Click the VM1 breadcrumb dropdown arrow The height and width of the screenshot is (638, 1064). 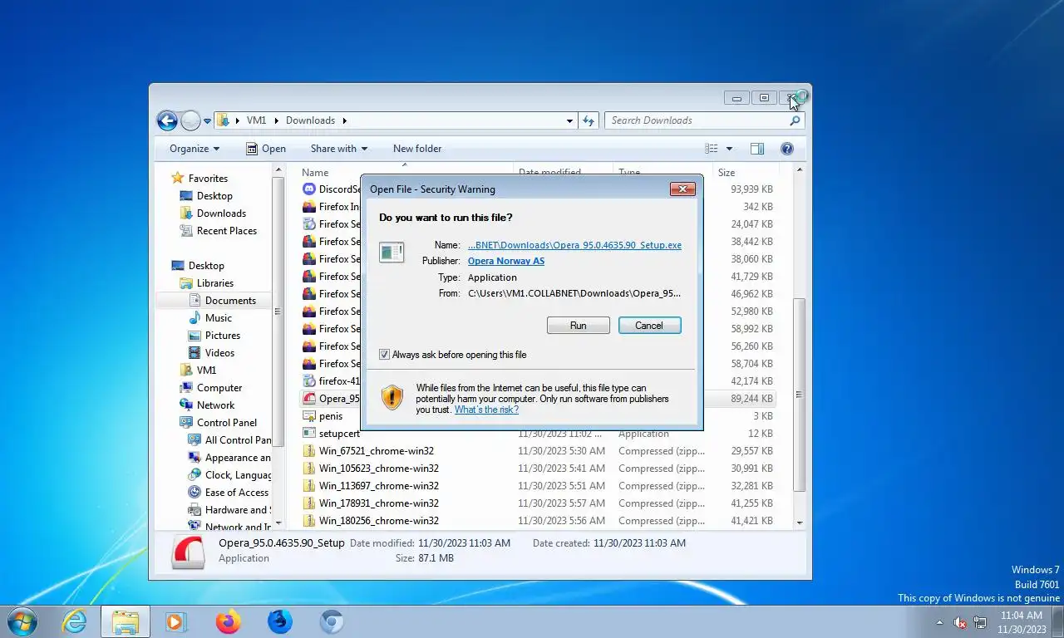click(x=275, y=120)
